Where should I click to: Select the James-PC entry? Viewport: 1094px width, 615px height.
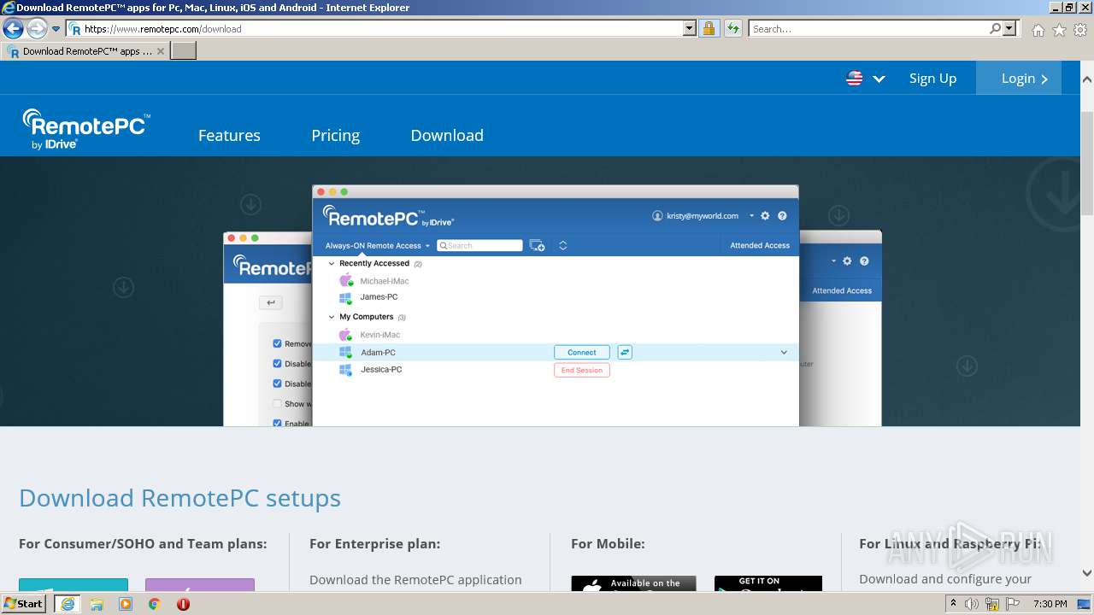coord(379,297)
